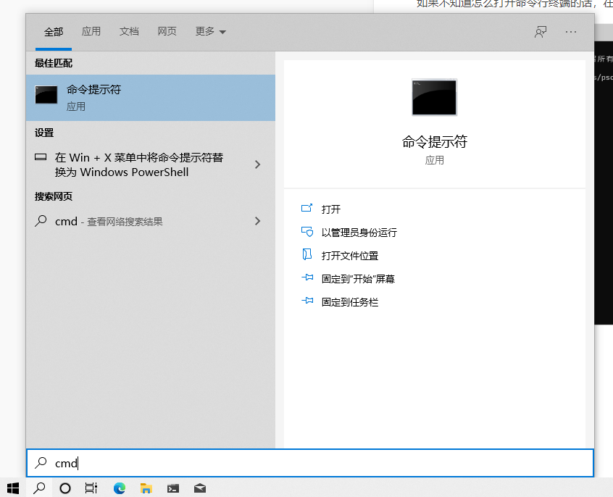Open File Explorer from taskbar
613x497 pixels.
point(146,488)
